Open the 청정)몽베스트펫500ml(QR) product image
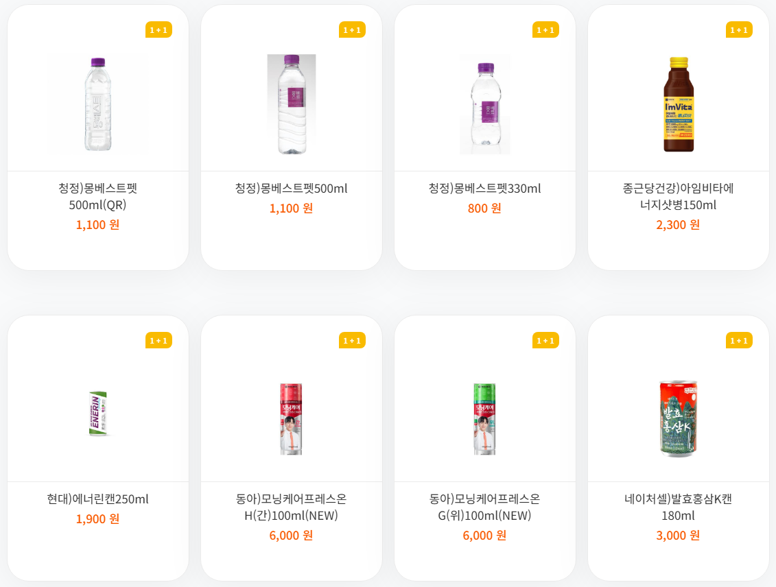Image resolution: width=776 pixels, height=587 pixels. [x=97, y=103]
